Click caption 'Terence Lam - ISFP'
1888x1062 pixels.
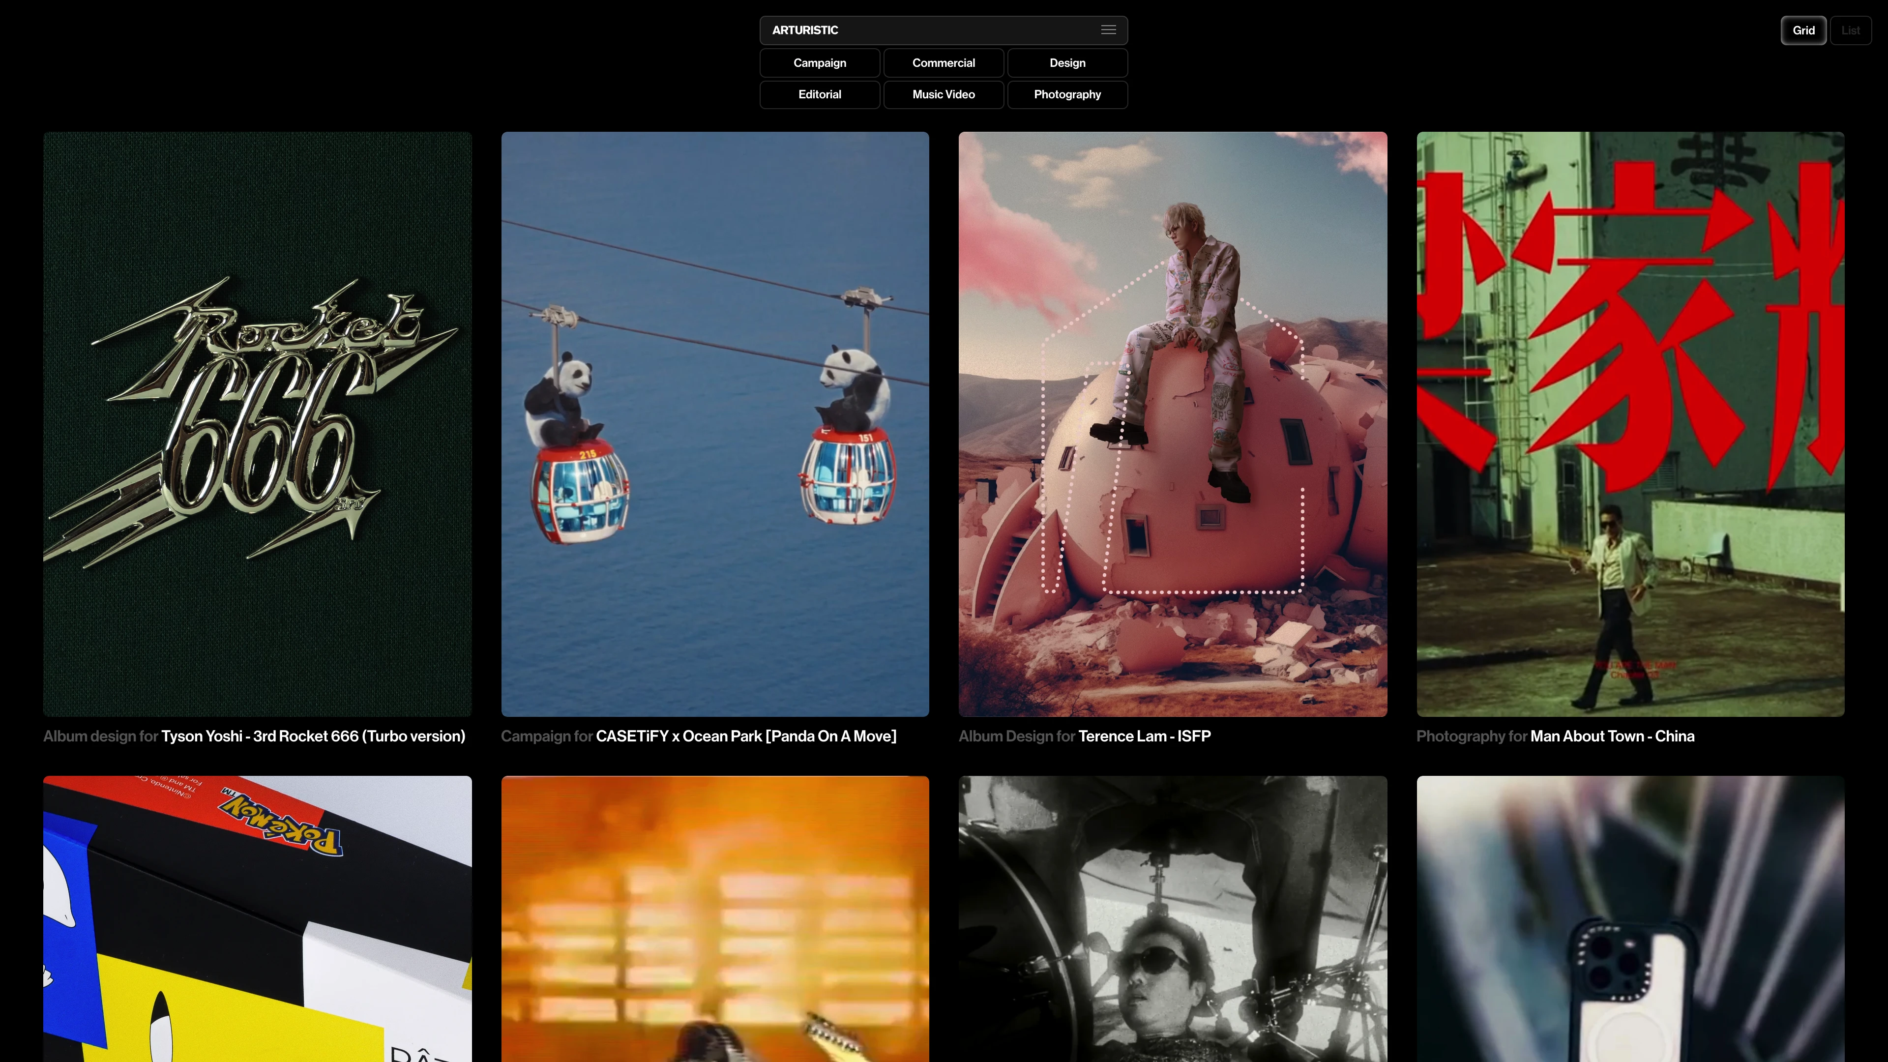pos(1144,737)
